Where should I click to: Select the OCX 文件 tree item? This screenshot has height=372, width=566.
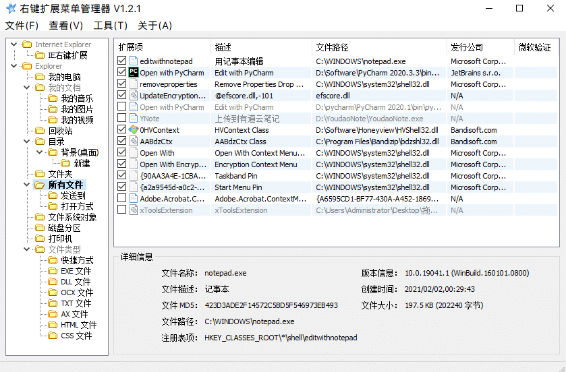click(x=77, y=292)
